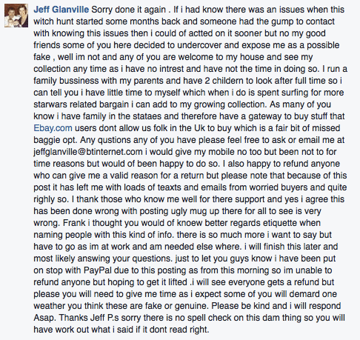360x340 pixels.
Task: Click the word Asap near the end
Action: [44, 318]
